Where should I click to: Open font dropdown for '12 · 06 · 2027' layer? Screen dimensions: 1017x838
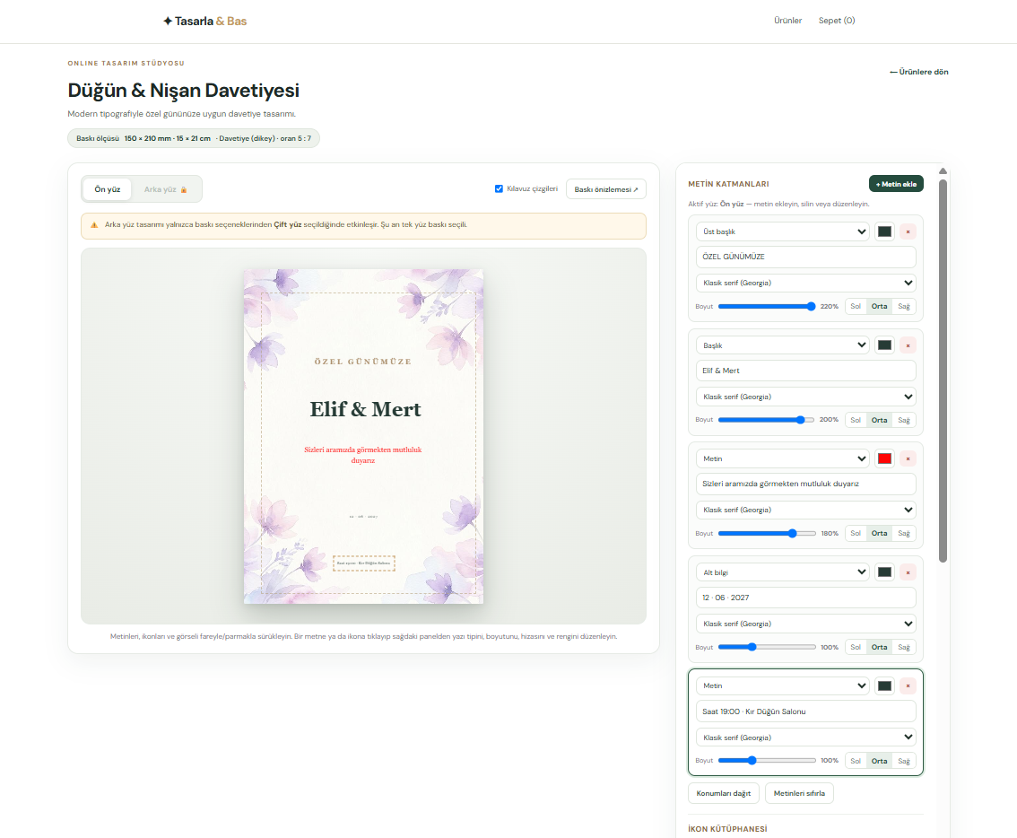[806, 624]
